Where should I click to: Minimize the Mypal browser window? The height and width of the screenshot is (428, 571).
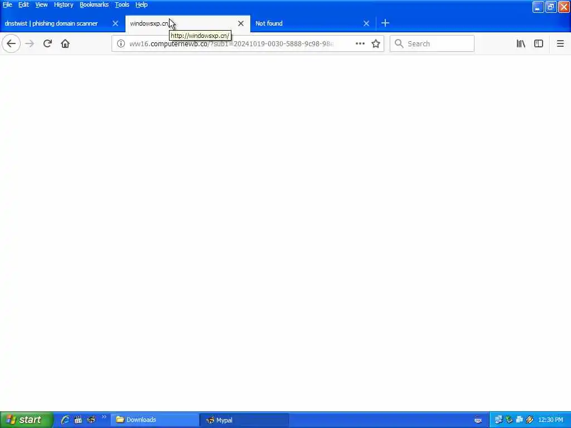[x=538, y=7]
